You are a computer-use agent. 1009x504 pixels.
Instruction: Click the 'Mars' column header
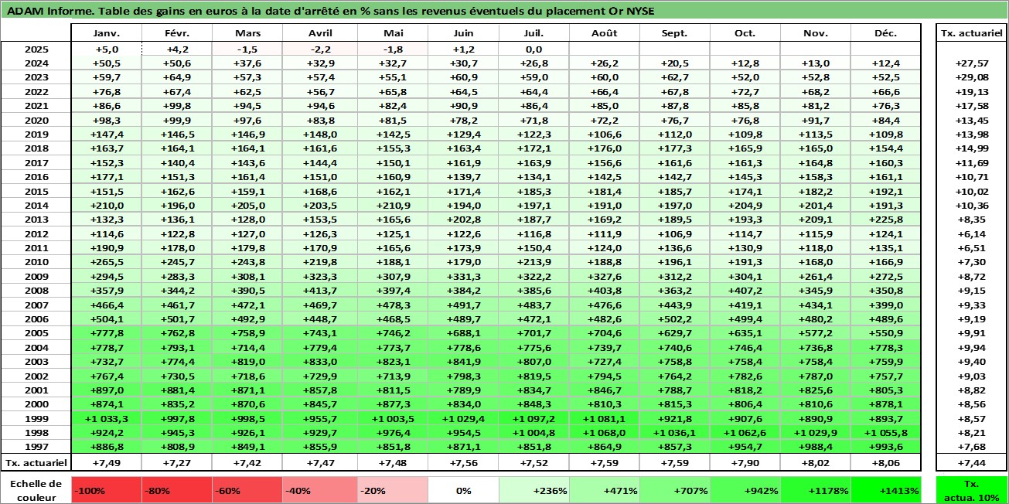coord(247,33)
